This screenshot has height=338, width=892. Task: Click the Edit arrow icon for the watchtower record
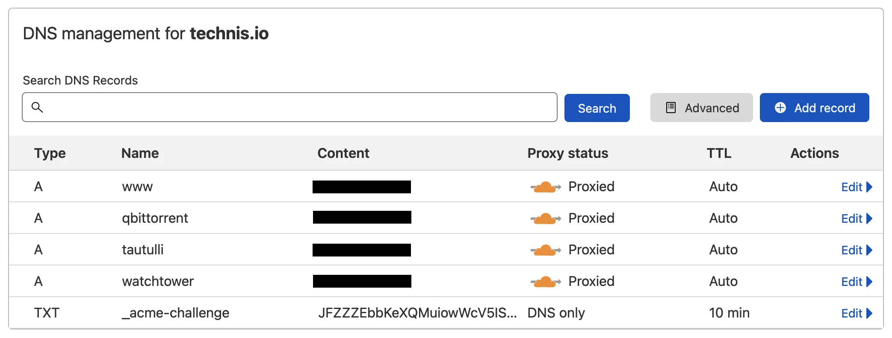point(868,282)
